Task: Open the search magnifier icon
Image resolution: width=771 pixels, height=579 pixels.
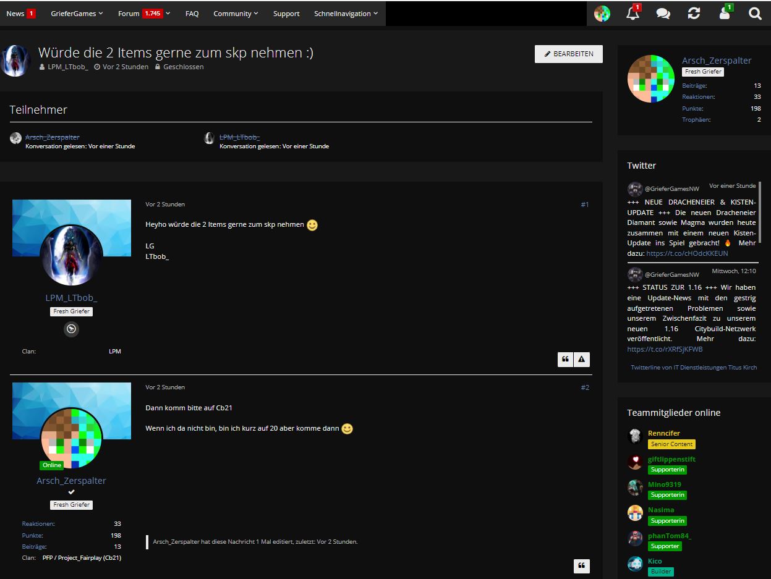Action: click(755, 14)
